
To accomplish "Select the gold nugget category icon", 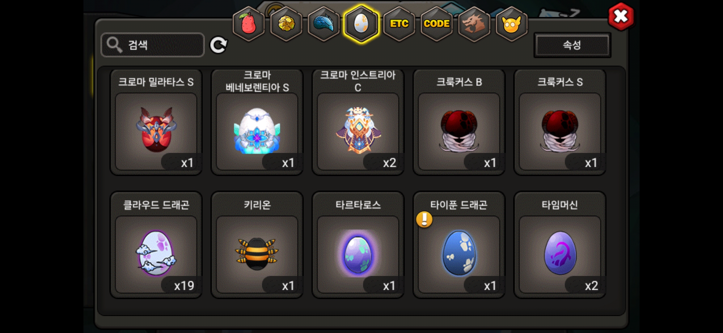I will (x=286, y=24).
